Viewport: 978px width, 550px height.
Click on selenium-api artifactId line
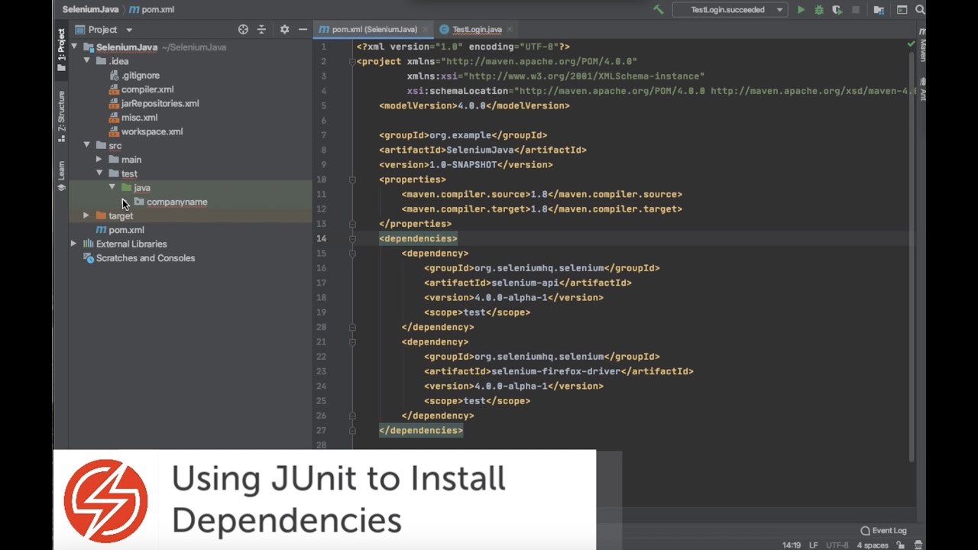click(528, 283)
